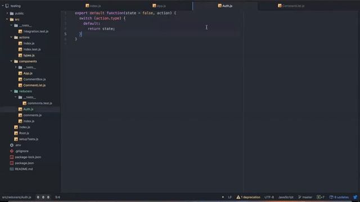Image resolution: width=360 pixels, height=202 pixels.
Task: Click the CommentList.js file icon in tree
Action: pyautogui.click(x=20, y=85)
